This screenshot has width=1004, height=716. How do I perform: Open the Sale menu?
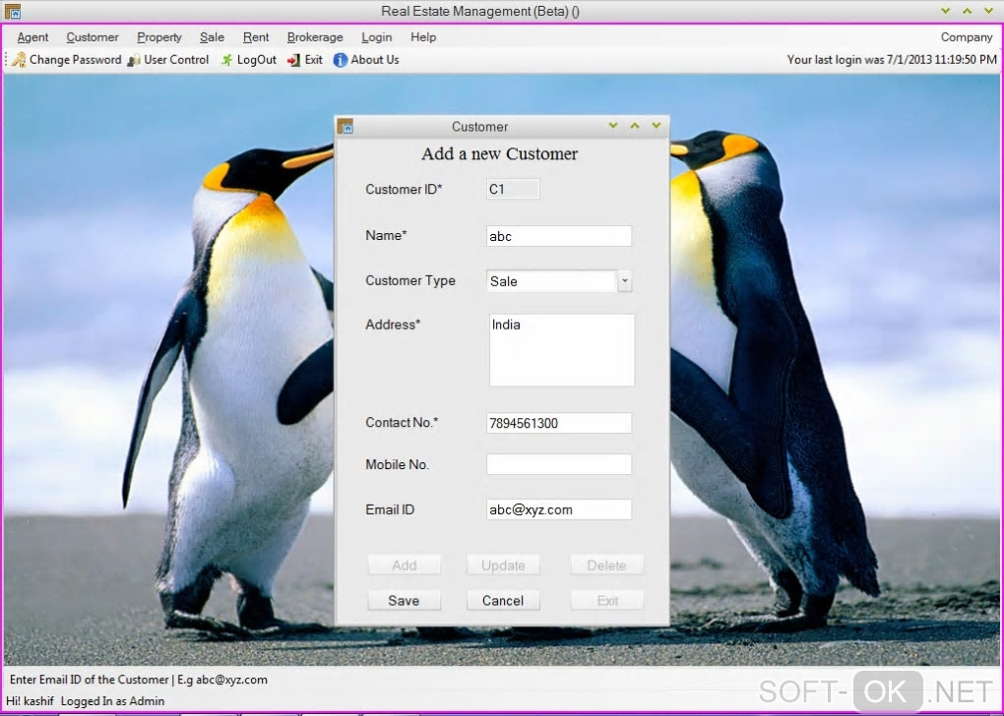[x=212, y=37]
